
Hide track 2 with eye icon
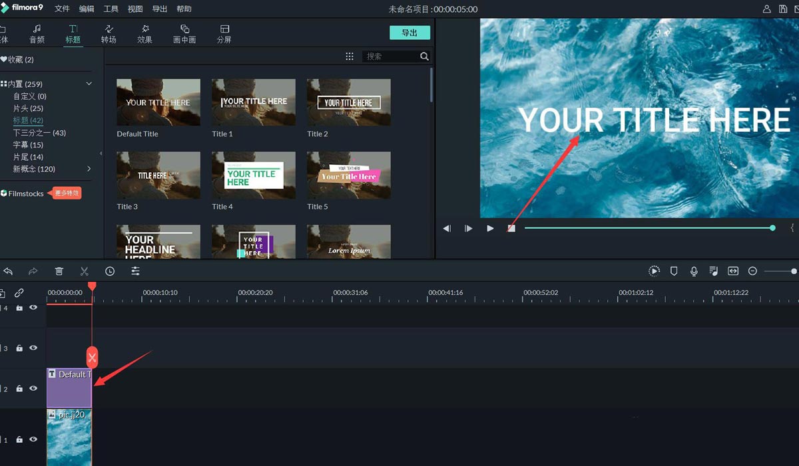33,388
